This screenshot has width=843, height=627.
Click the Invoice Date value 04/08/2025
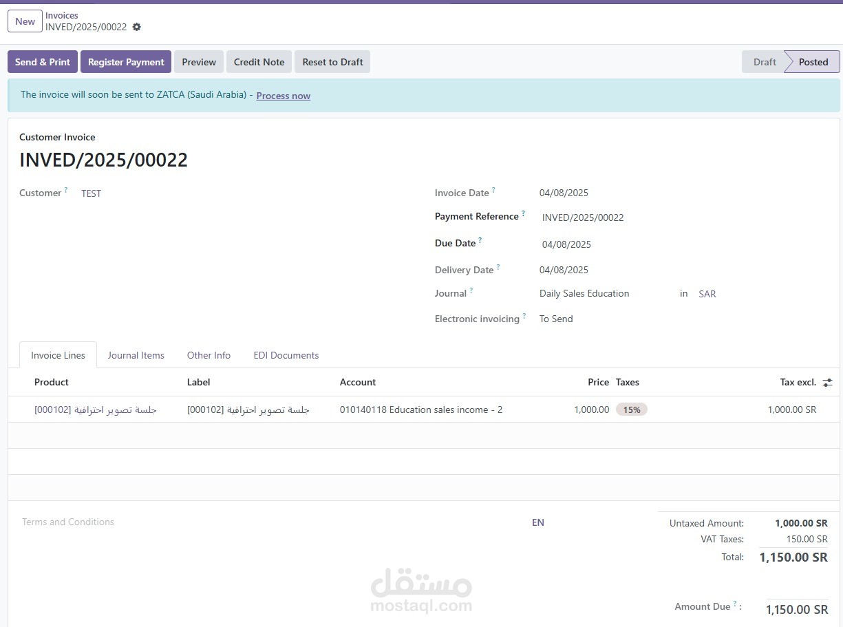[x=564, y=193]
